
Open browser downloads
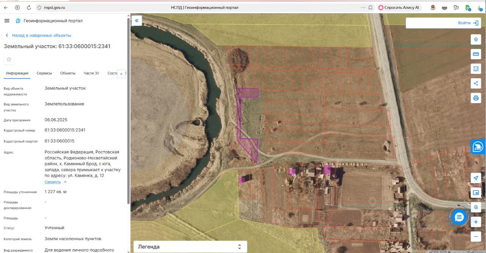coord(480,7)
